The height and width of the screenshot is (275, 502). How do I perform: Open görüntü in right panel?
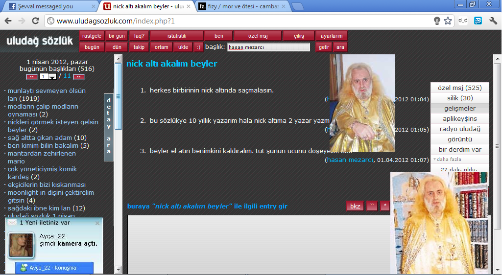point(460,139)
